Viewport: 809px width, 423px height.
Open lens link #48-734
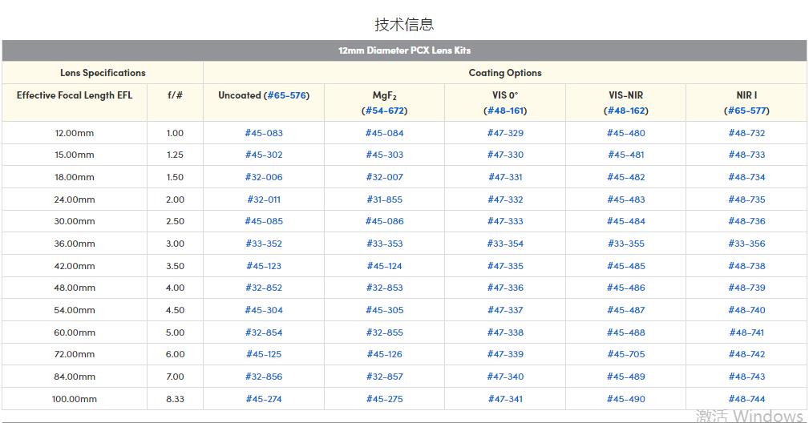pyautogui.click(x=746, y=177)
